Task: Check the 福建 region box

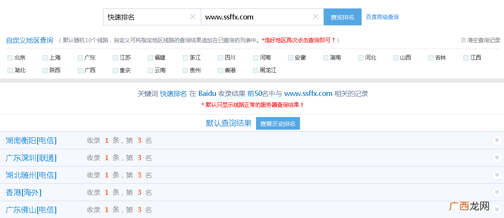Action: pos(150,58)
